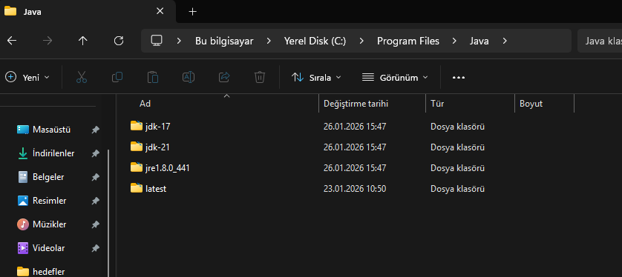Click the Java breadcrumb segment
The image size is (622, 277).
[x=479, y=41]
